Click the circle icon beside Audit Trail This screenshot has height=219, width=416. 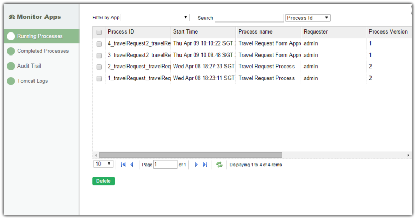pyautogui.click(x=11, y=67)
